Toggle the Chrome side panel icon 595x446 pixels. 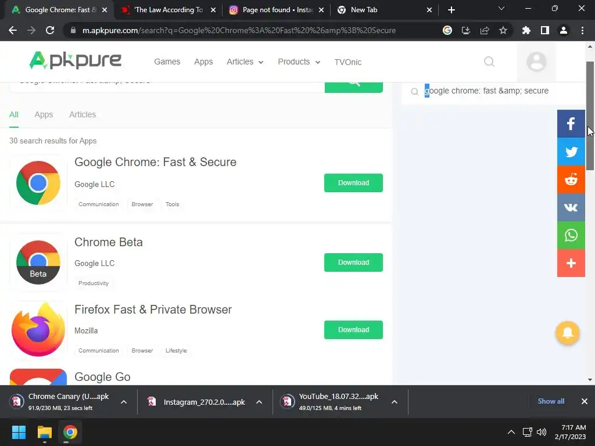(544, 30)
